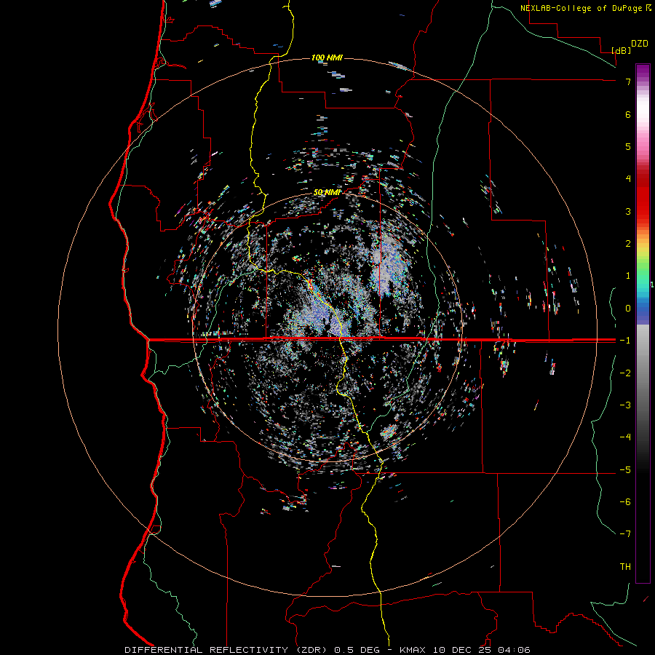Click the 1 dB value on legend
Image resolution: width=655 pixels, height=655 pixels.
click(628, 276)
